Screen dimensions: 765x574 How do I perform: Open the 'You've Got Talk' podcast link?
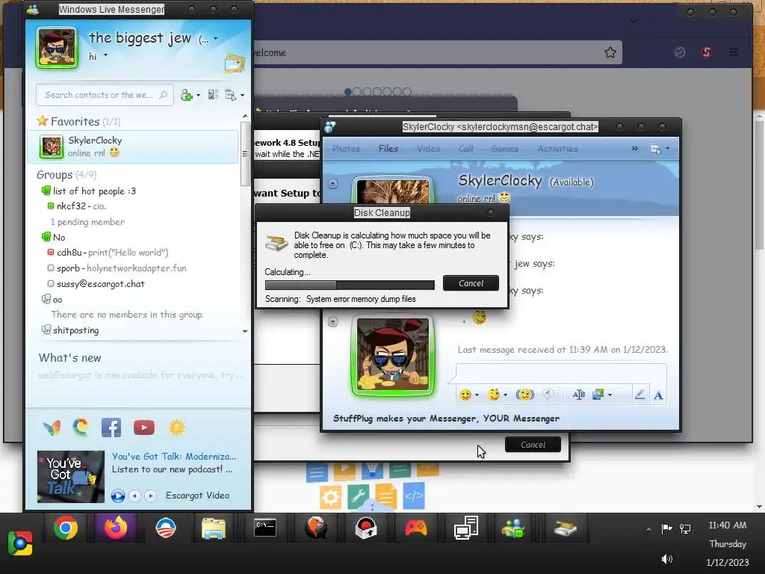[x=173, y=457]
